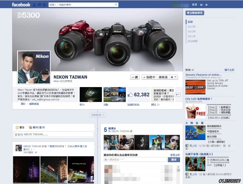Click the write to NIKON TAIWAN field
Viewport: 243px width, 184px height.
54,134
